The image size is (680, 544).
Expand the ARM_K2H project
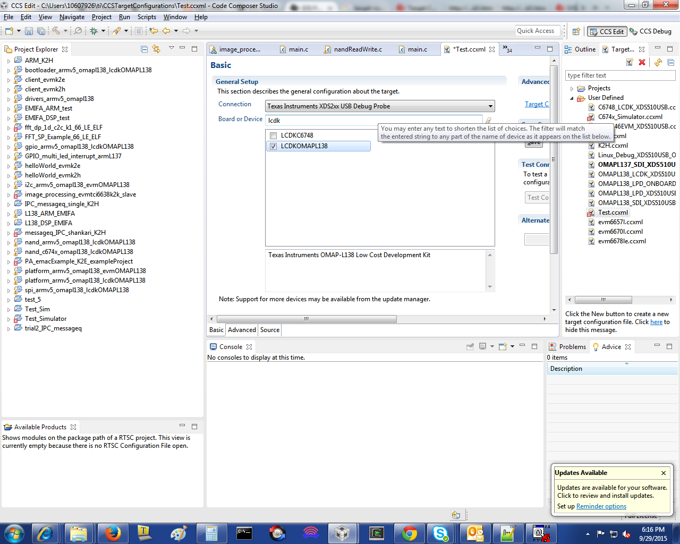8,61
